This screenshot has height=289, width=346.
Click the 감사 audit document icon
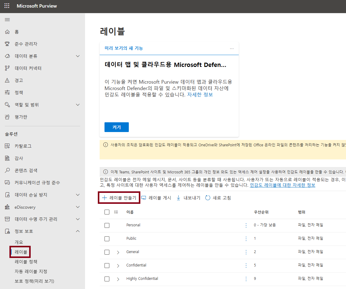[x=7, y=158]
